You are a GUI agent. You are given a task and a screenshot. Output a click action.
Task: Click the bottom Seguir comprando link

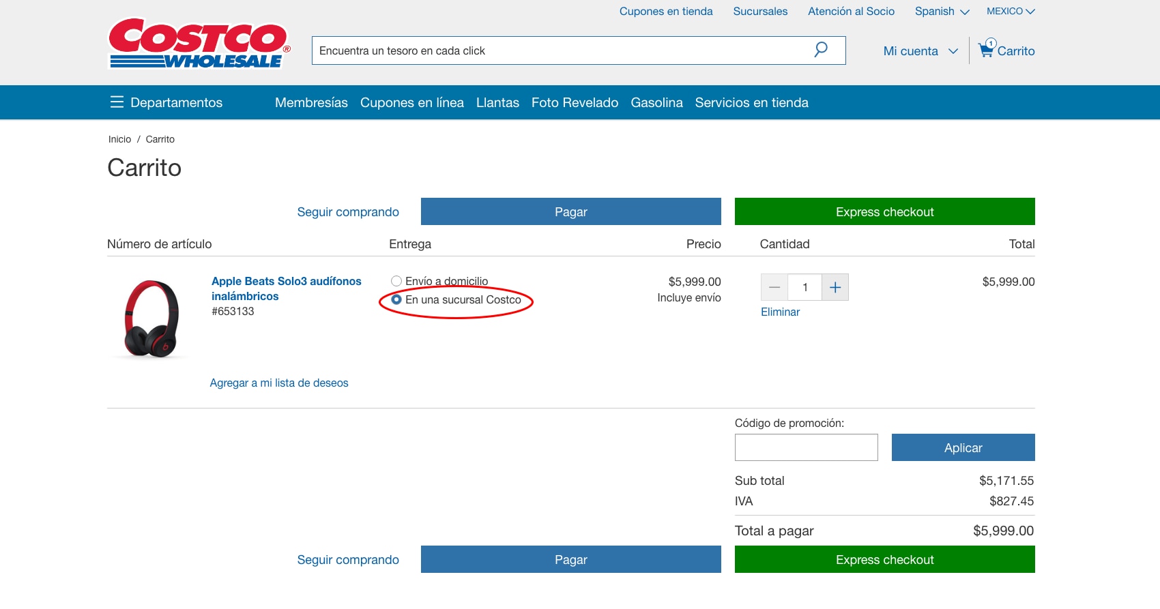click(x=348, y=560)
